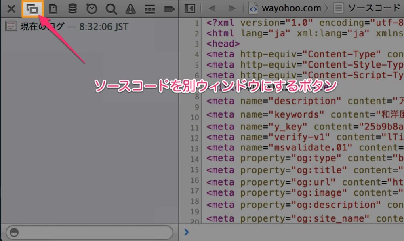Focus the filter field in the sidebar
This screenshot has width=404, height=241.
tap(89, 232)
